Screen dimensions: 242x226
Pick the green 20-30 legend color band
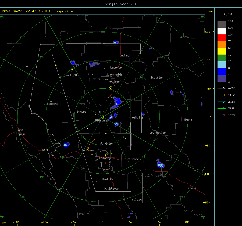[222, 58]
